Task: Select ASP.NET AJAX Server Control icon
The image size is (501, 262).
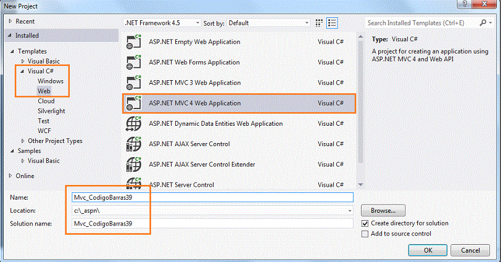Action: [x=133, y=144]
